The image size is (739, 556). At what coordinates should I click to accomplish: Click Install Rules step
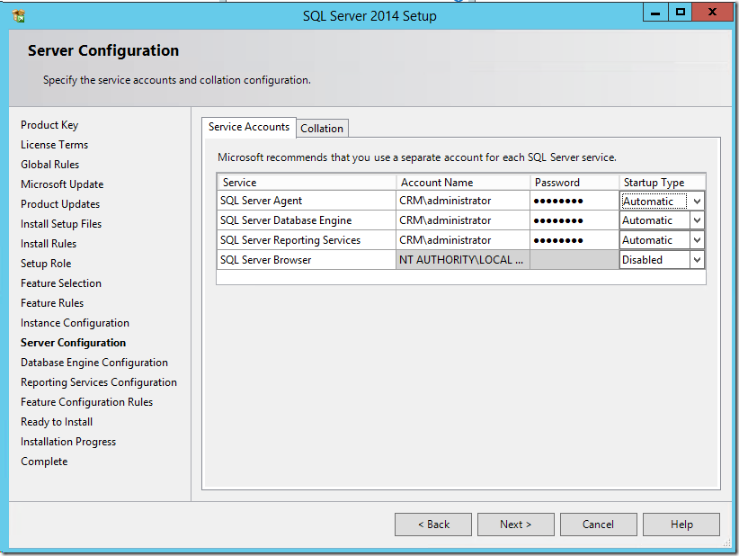tap(49, 244)
